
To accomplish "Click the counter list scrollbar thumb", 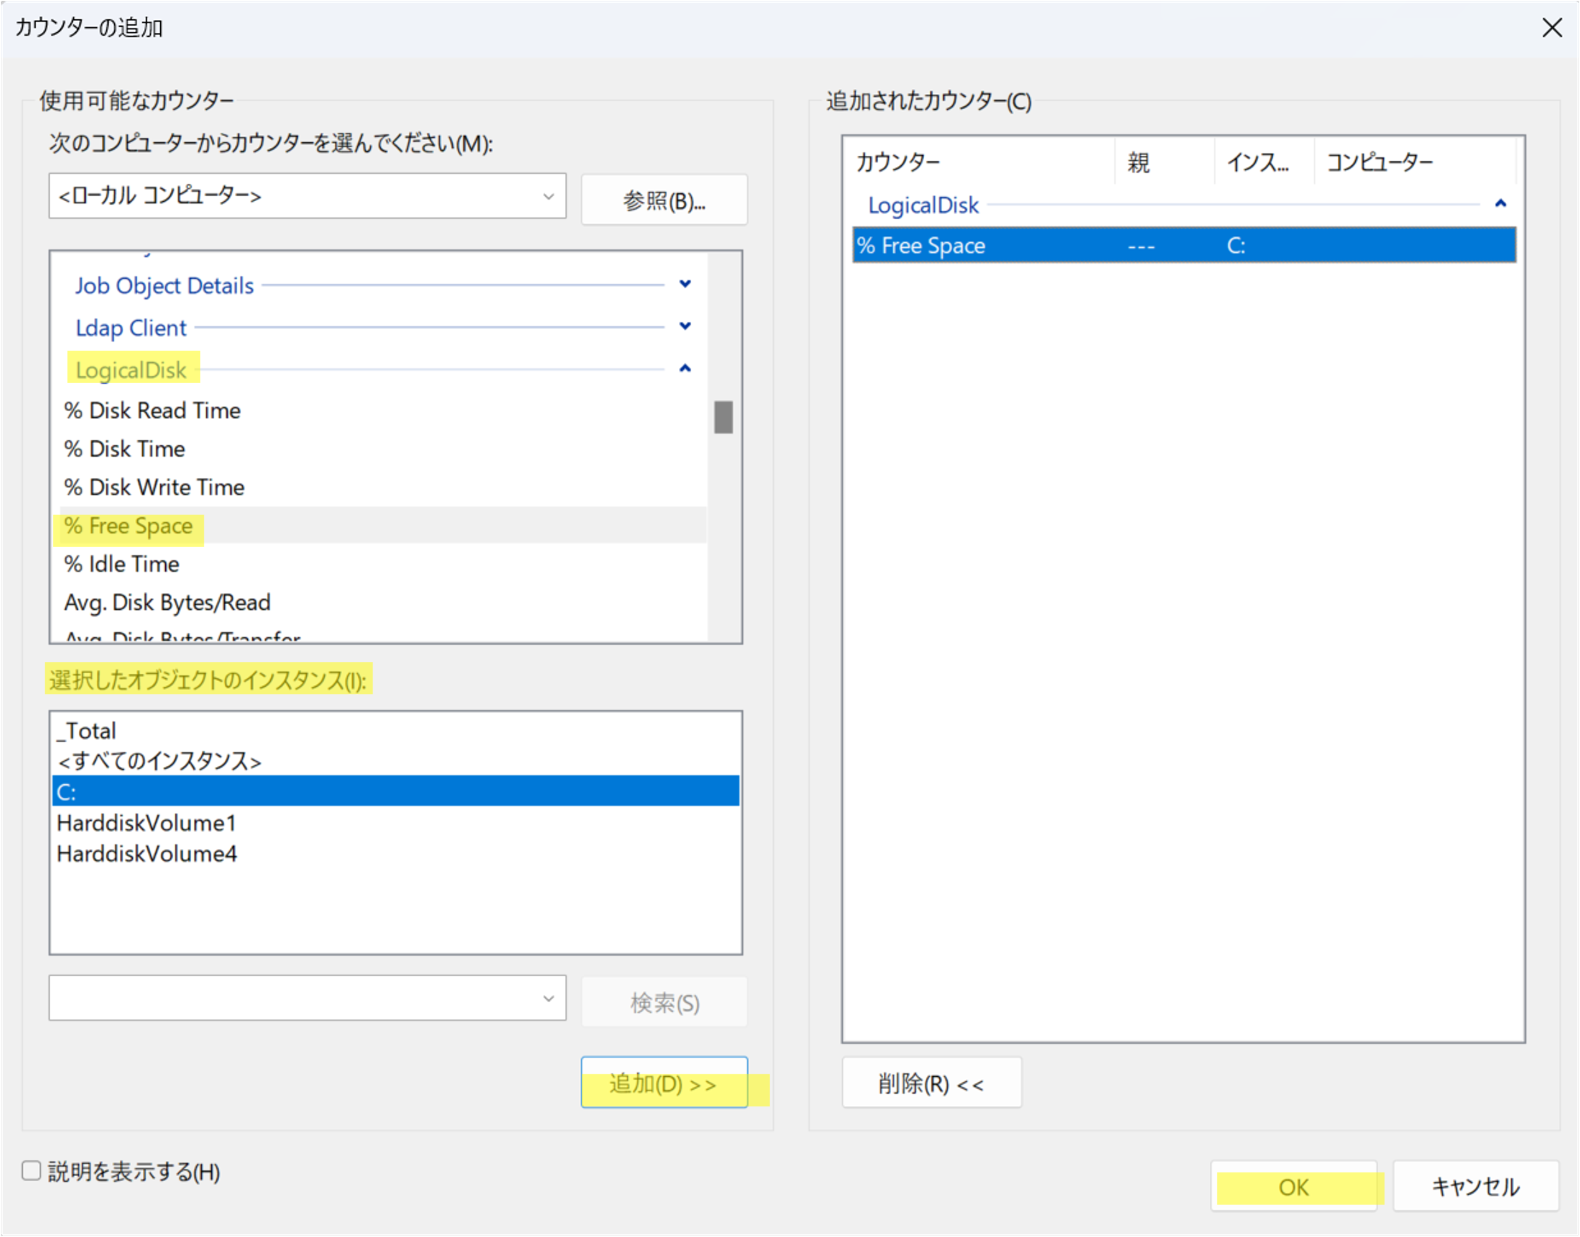I will point(723,417).
